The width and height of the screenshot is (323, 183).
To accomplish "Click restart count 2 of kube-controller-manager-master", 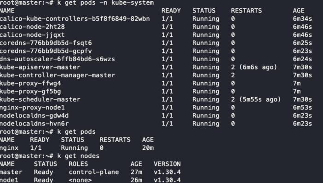I will (x=233, y=75).
